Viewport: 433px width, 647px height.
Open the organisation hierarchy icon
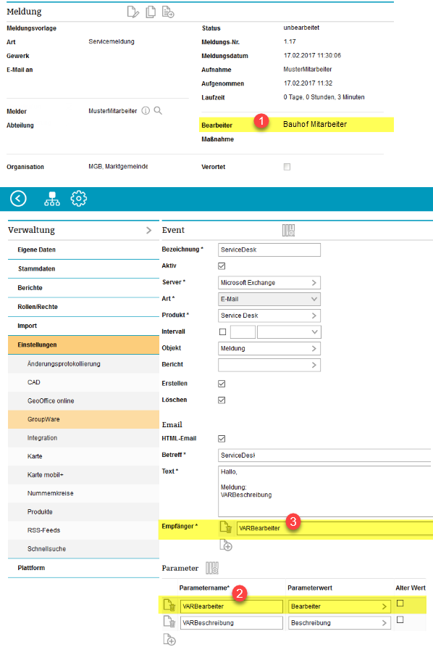(52, 199)
